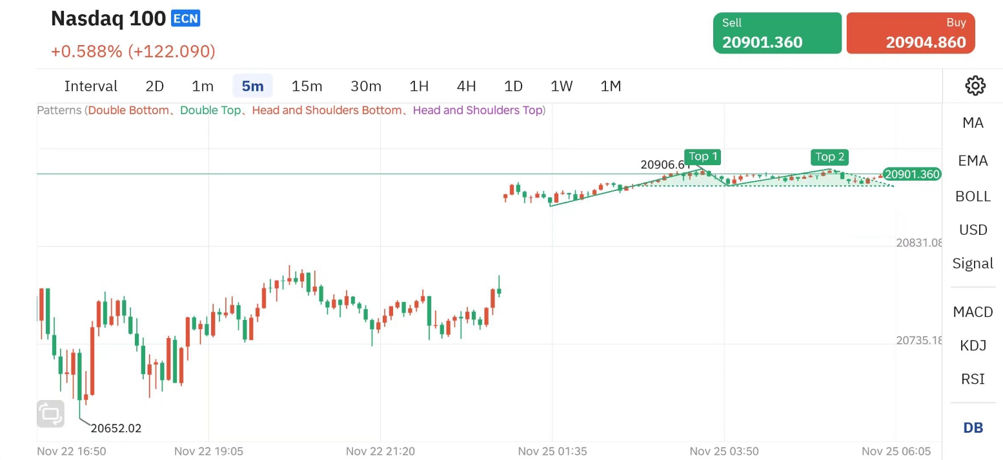1003x460 pixels.
Task: Tap the rotate screen icon
Action: [x=51, y=414]
